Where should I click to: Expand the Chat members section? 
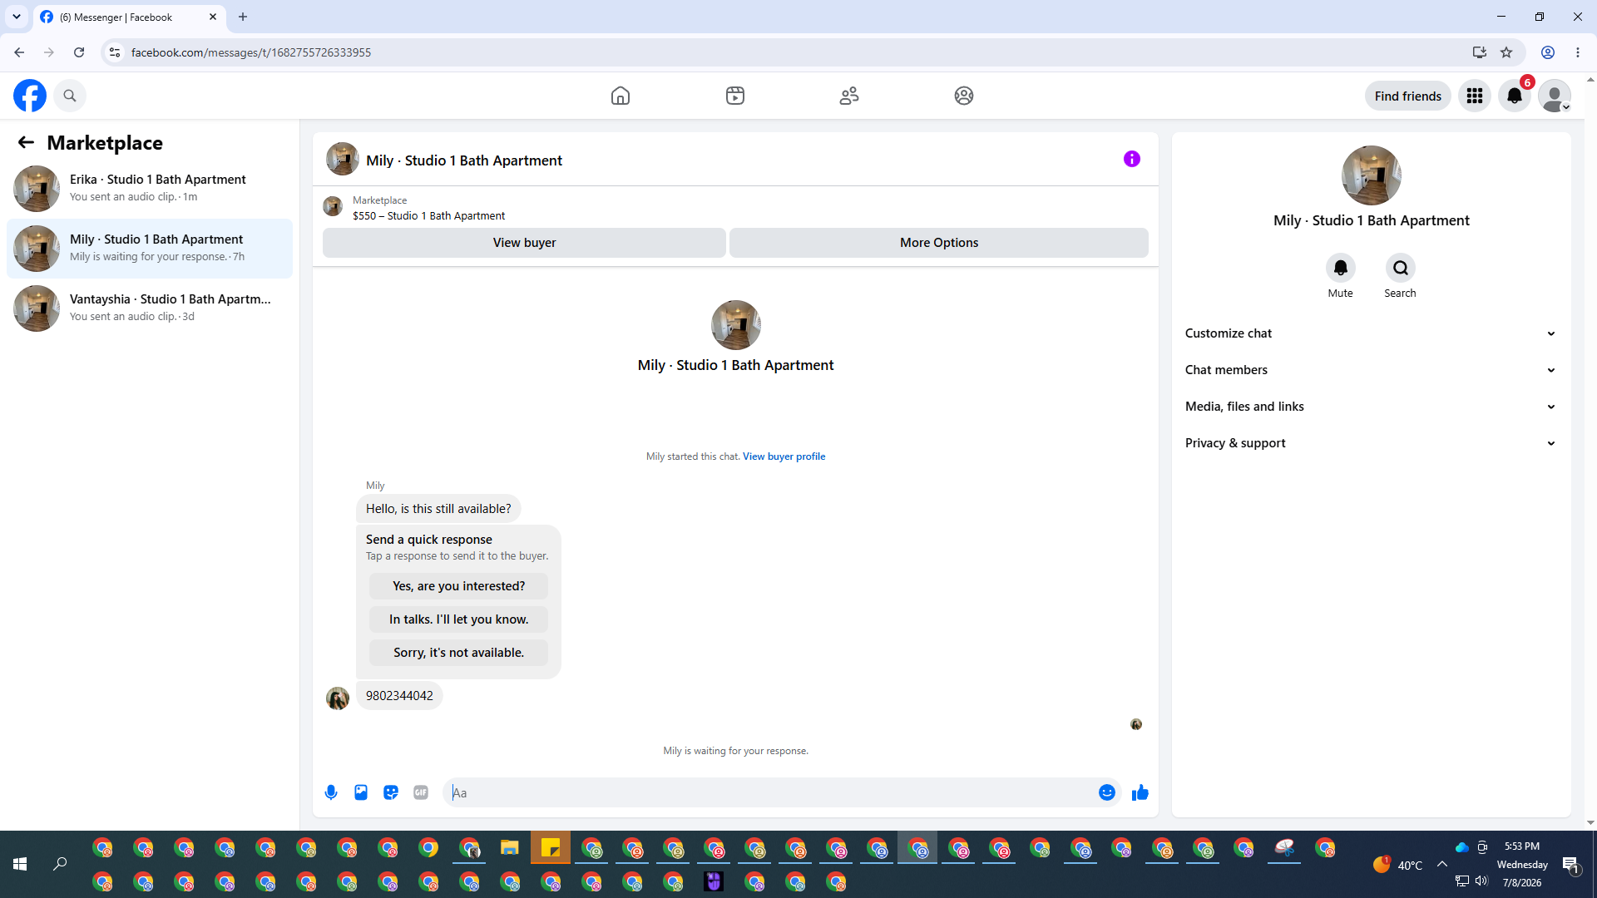point(1371,370)
